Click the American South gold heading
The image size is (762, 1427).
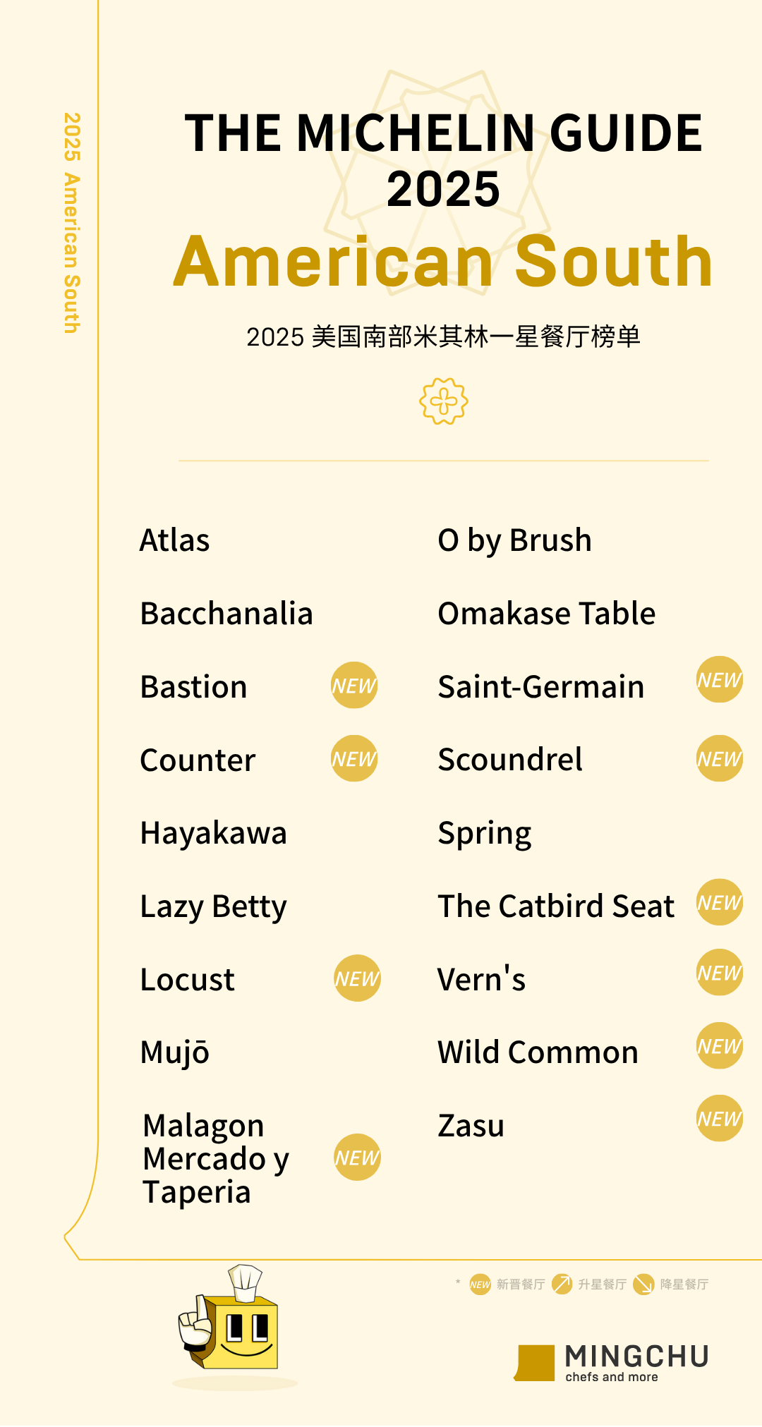(x=443, y=262)
